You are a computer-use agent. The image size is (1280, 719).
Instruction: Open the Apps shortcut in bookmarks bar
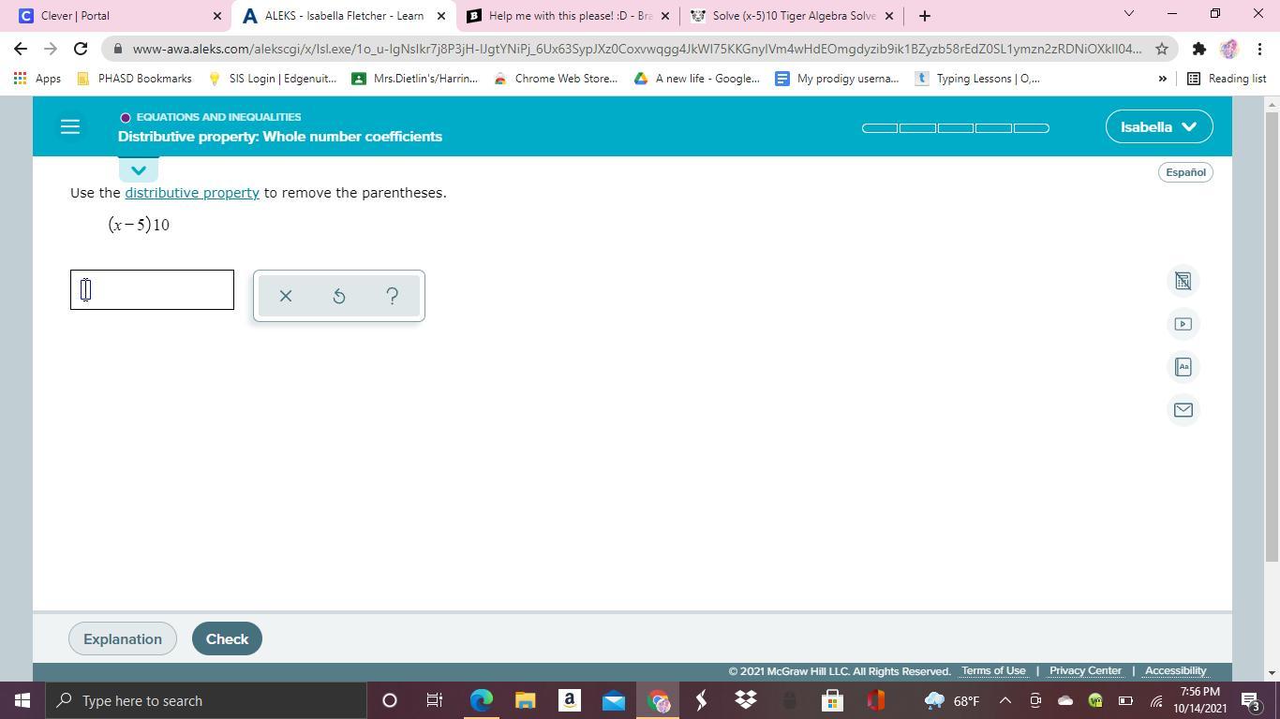38,79
